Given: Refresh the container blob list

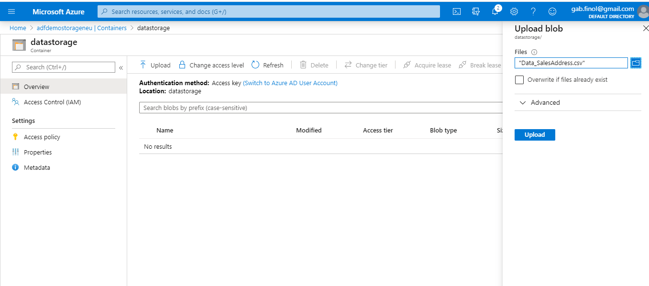Looking at the screenshot, I should pyautogui.click(x=267, y=65).
